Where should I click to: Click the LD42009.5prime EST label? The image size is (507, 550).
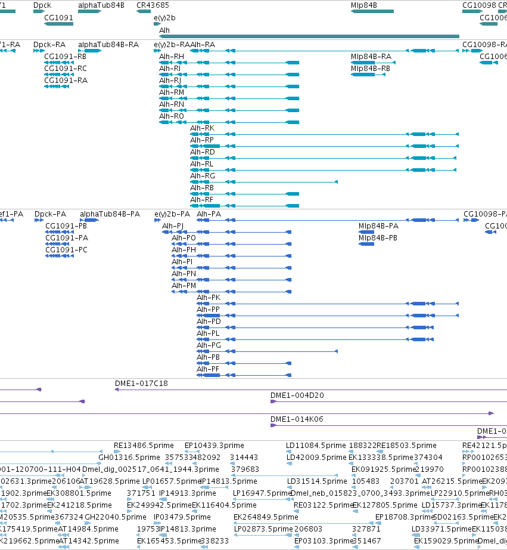tap(317, 458)
